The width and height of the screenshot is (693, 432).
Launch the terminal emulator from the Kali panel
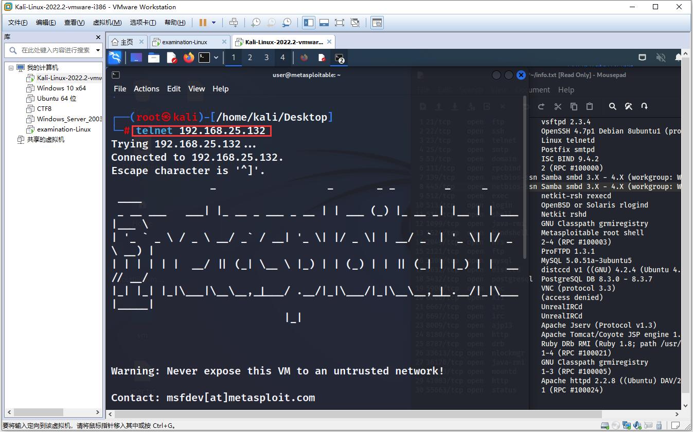click(x=205, y=58)
